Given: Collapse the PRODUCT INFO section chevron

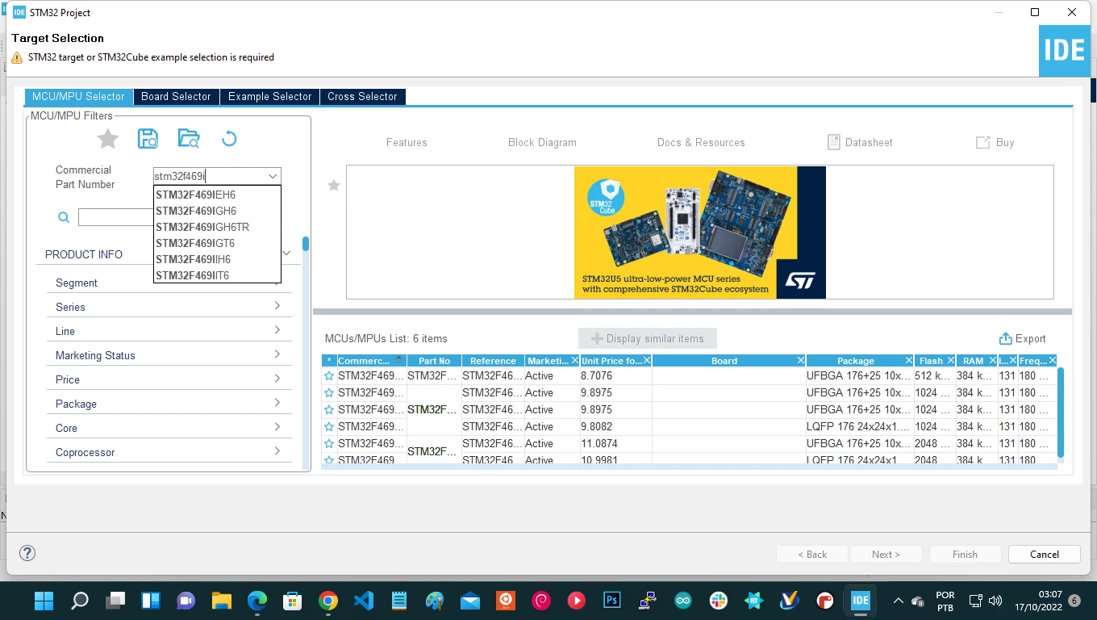Looking at the screenshot, I should [x=286, y=253].
